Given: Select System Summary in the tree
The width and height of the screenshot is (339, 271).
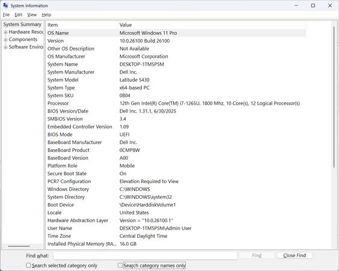Looking at the screenshot, I should 22,25.
